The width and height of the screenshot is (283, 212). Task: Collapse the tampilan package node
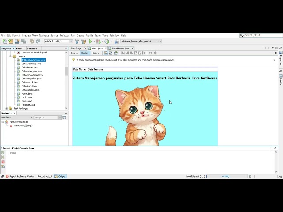click(x=11, y=56)
